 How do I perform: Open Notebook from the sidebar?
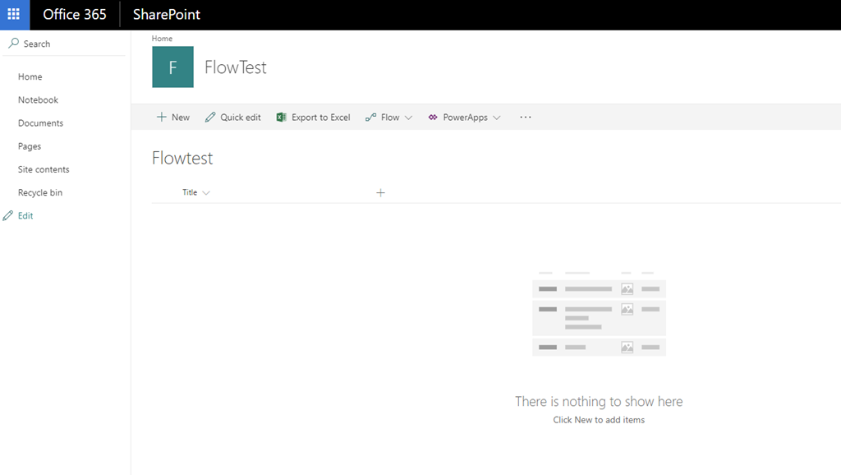pos(38,100)
